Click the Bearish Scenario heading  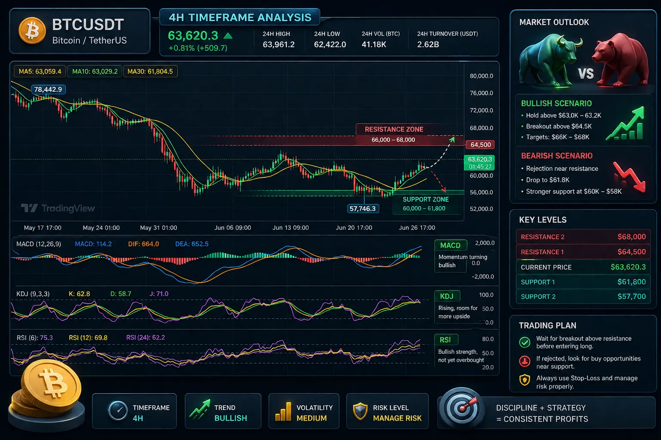point(556,156)
